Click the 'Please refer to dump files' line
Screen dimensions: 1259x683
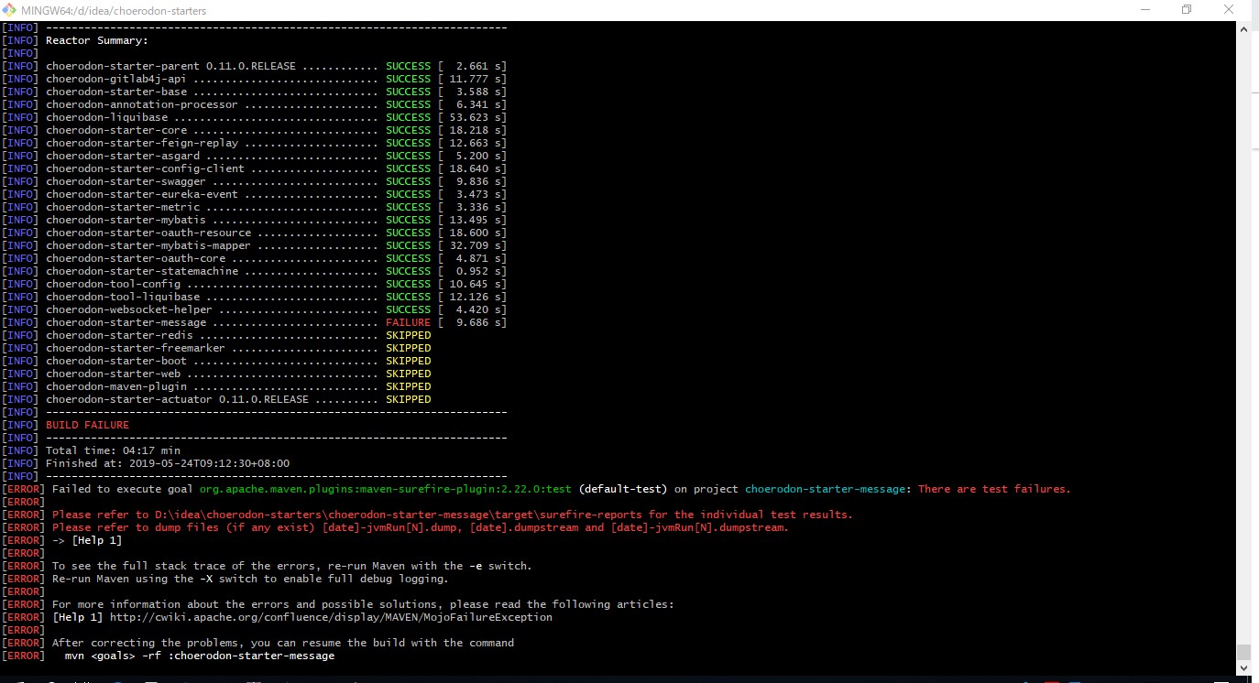pyautogui.click(x=421, y=527)
